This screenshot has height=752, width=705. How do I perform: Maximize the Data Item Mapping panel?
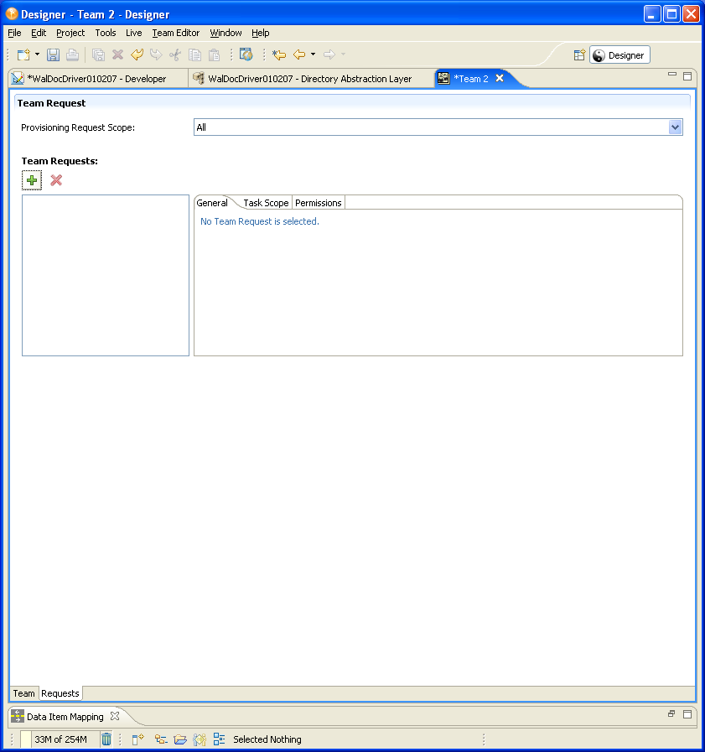pos(687,714)
